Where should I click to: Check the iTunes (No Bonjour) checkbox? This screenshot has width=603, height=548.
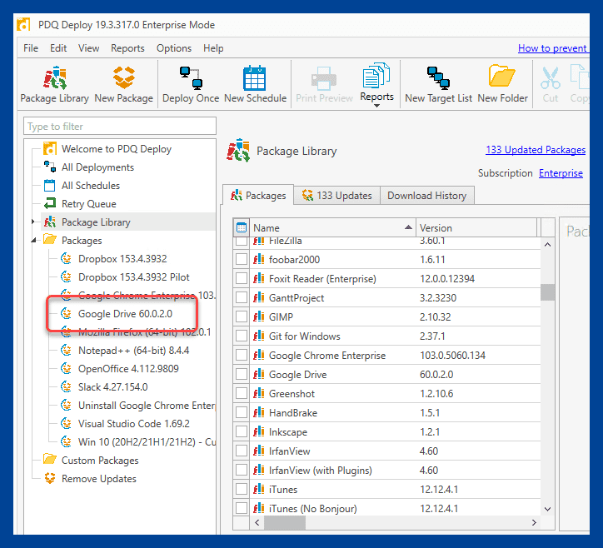(242, 508)
